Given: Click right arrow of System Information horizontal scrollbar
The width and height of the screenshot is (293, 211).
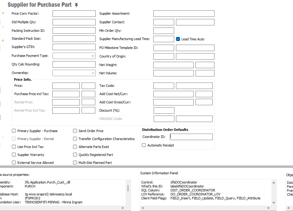Looking at the screenshot, I should pos(269,208).
